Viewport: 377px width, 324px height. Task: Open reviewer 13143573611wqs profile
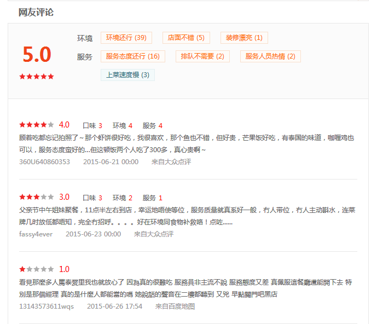coord(47,306)
